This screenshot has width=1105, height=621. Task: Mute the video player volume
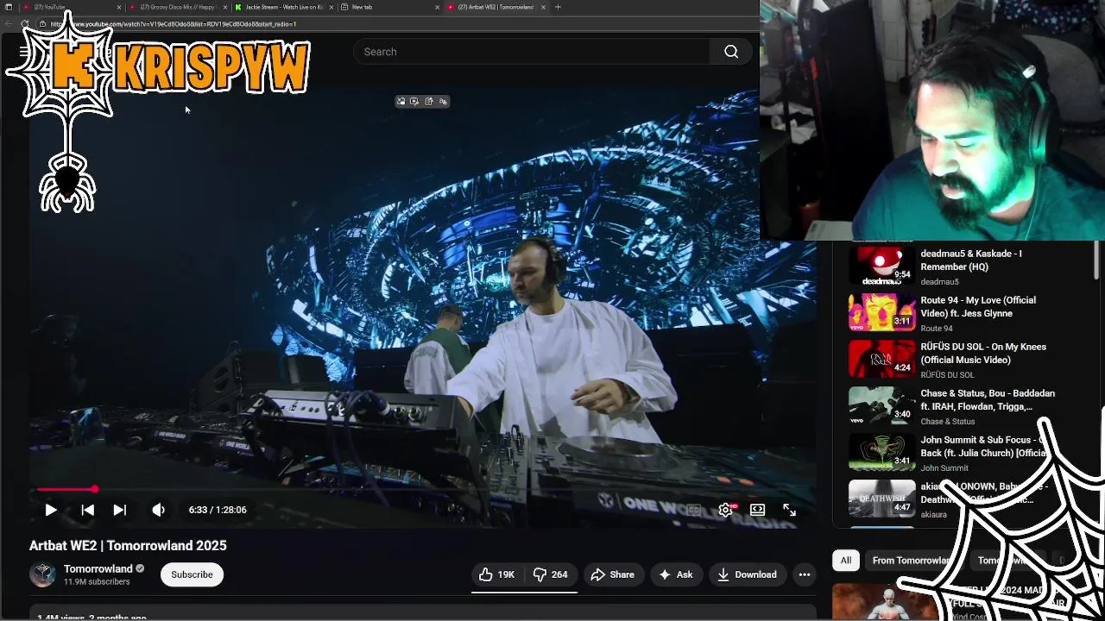click(x=158, y=510)
